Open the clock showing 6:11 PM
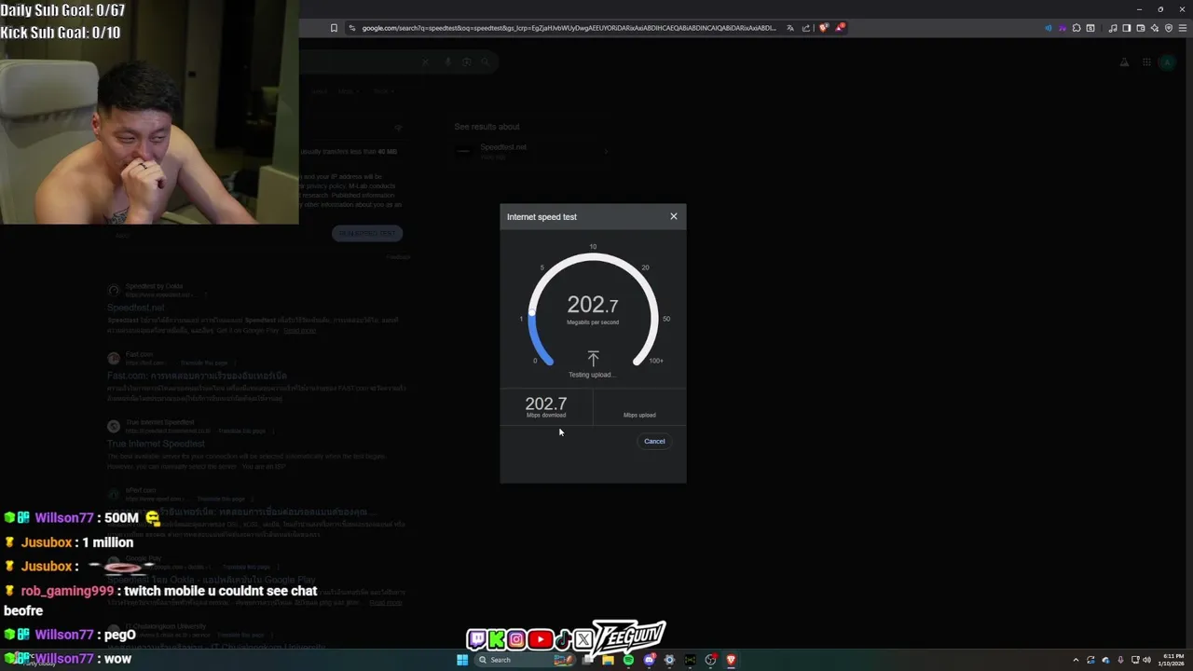Screen dimensions: 1193x671 pos(1172,660)
